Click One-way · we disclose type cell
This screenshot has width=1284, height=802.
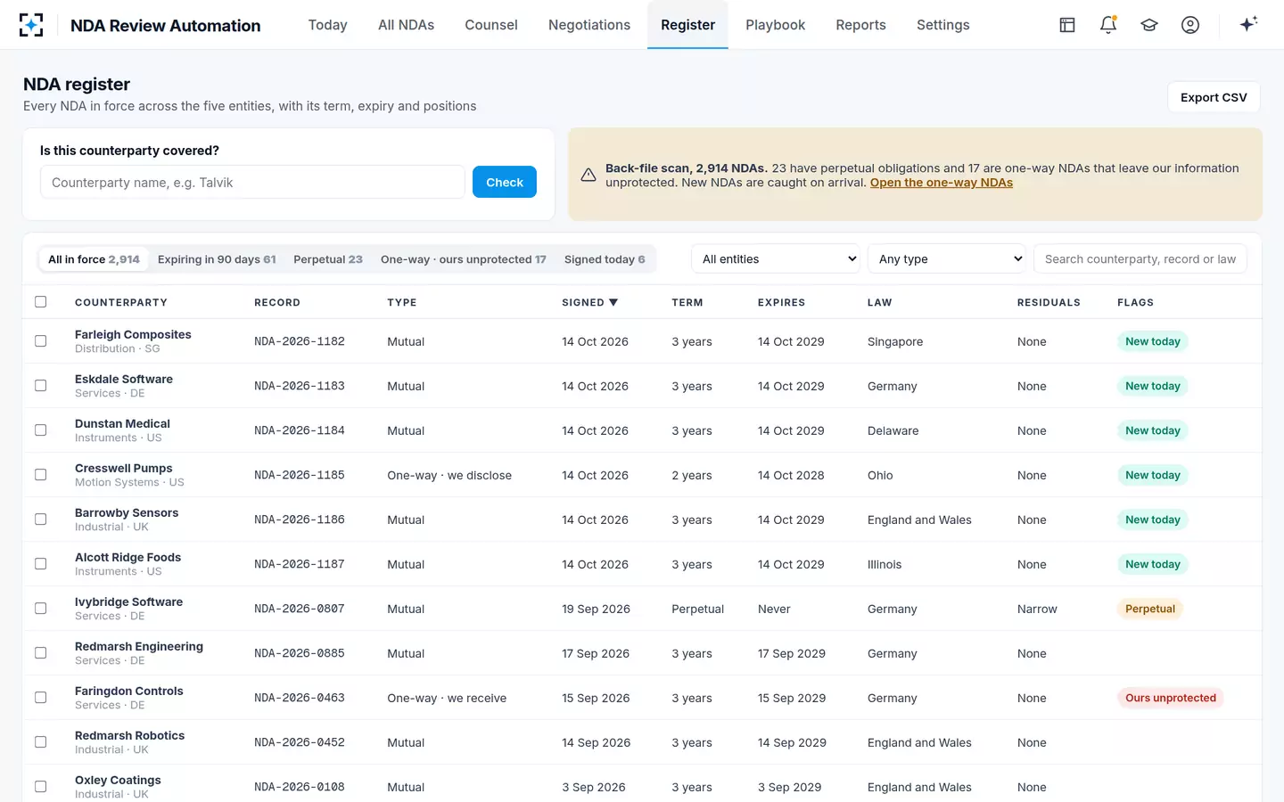pyautogui.click(x=449, y=475)
